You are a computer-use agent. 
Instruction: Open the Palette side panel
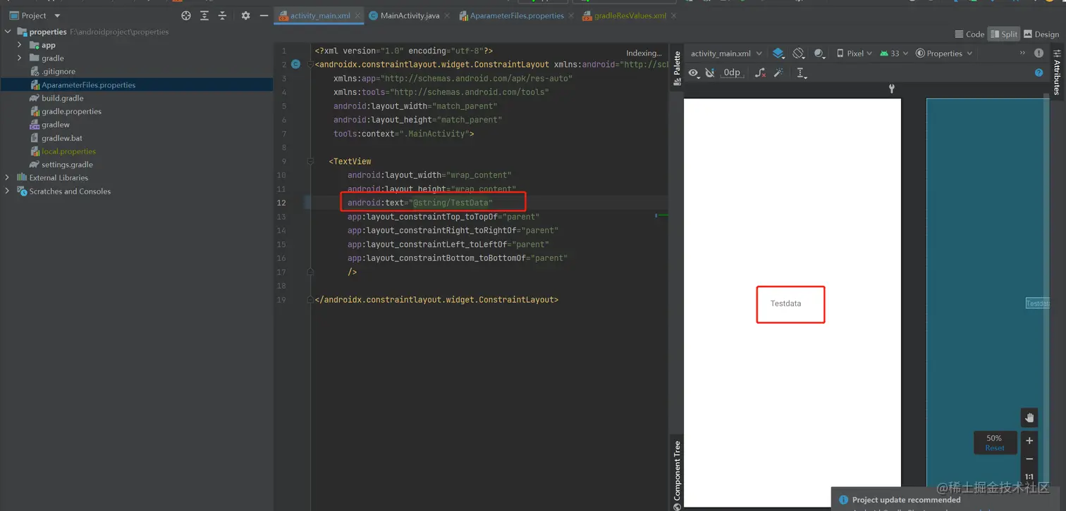click(x=677, y=68)
